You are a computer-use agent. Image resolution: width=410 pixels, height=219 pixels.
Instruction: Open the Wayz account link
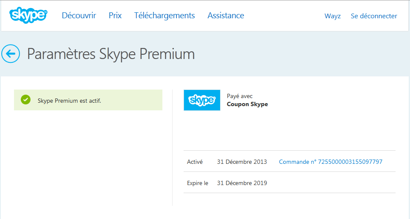(x=332, y=16)
